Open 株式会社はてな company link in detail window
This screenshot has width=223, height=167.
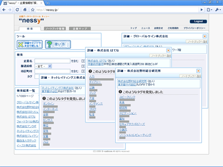click(97, 61)
